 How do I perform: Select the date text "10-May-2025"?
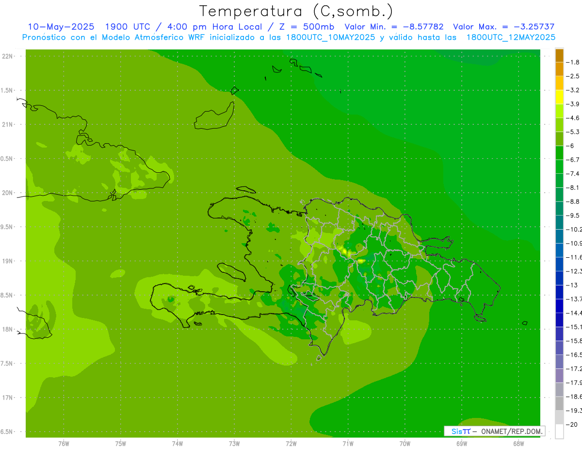(x=61, y=27)
